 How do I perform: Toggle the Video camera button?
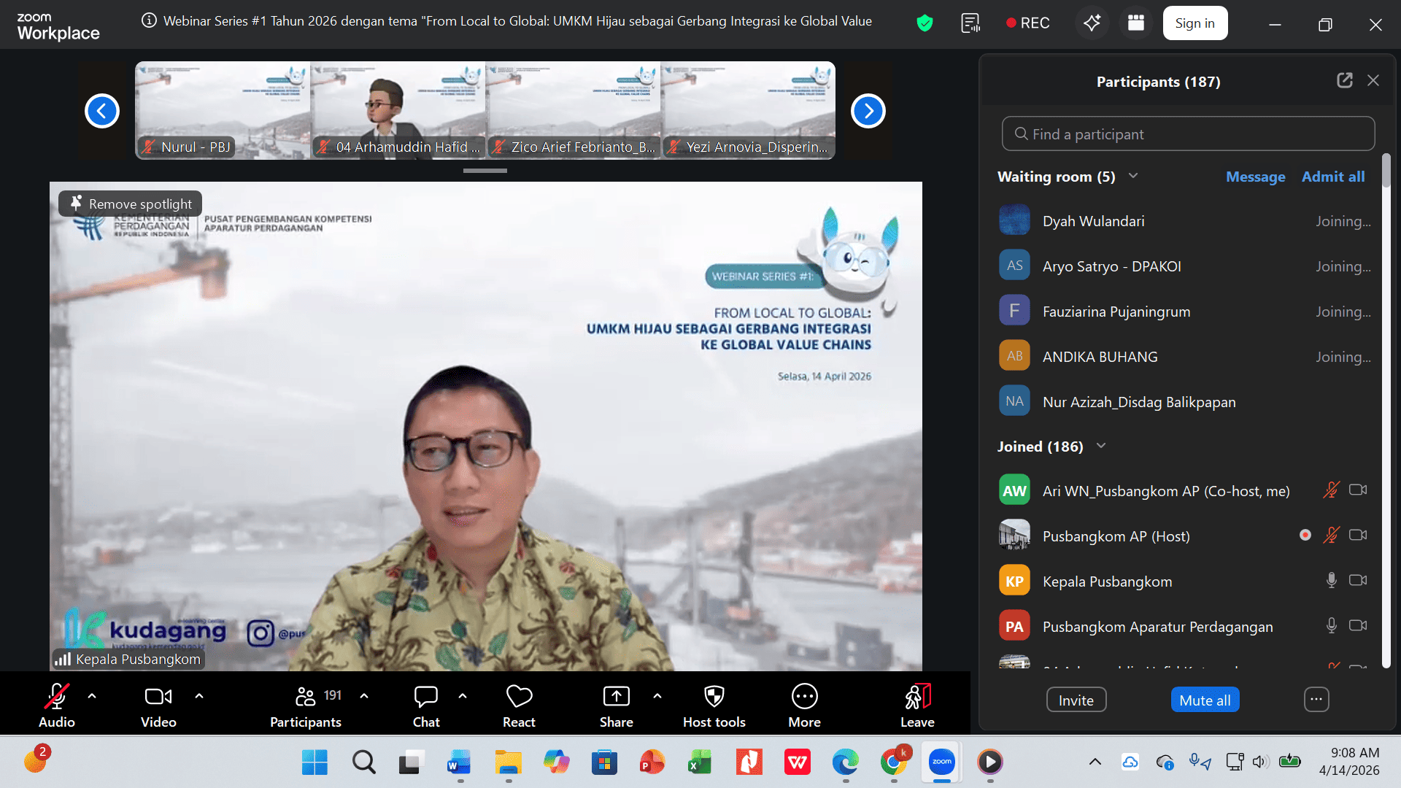tap(158, 697)
